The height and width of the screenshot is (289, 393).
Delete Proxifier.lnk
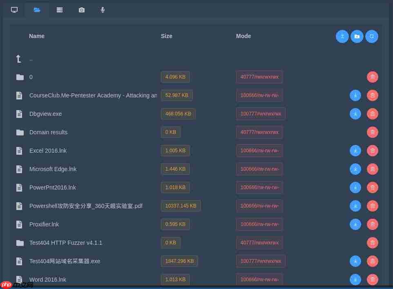[373, 224]
